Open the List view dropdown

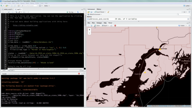pos(184,12)
